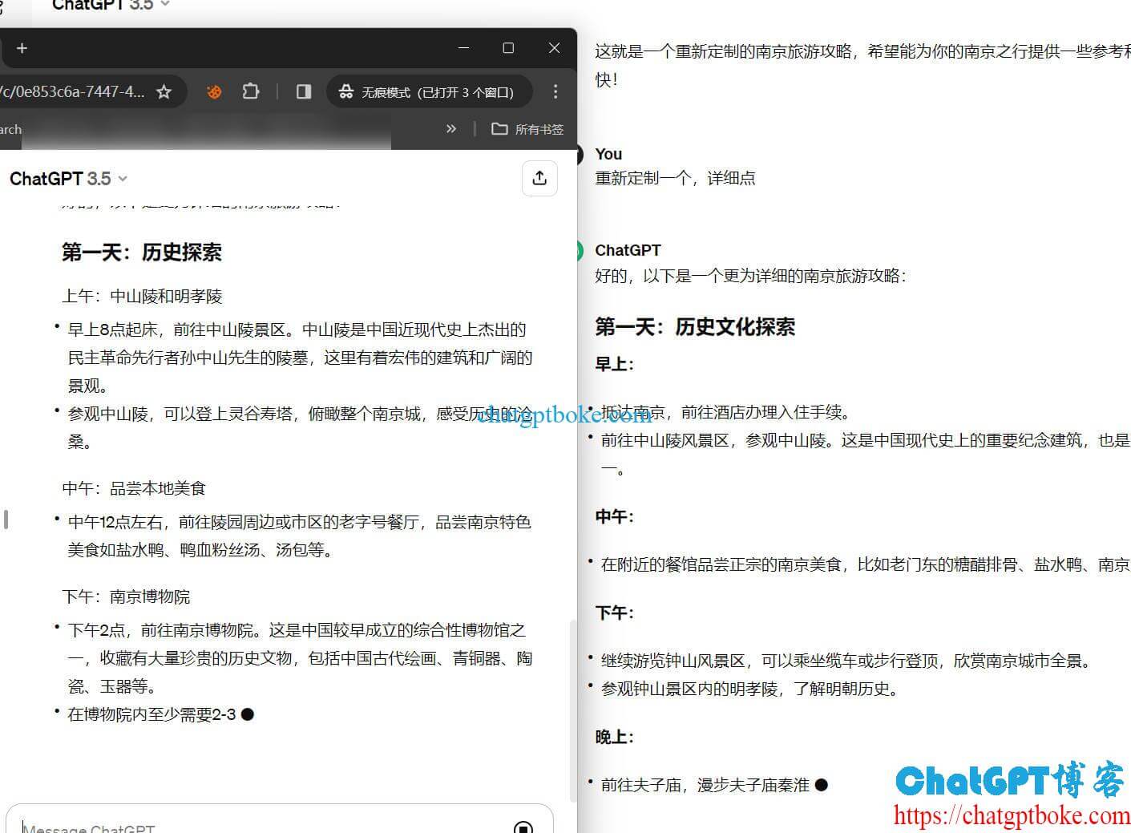Close the front browser window
Viewport: 1131px width, 833px height.
point(554,48)
